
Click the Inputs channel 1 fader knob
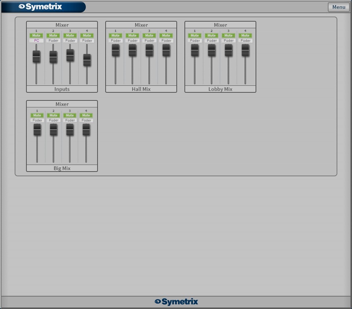click(36, 57)
